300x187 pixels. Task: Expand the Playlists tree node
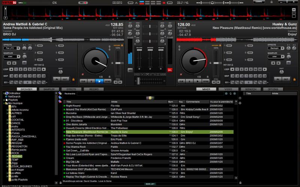(x=4, y=100)
